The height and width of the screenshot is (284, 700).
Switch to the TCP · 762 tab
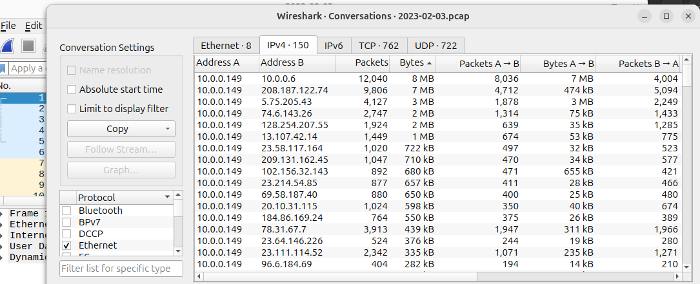379,46
